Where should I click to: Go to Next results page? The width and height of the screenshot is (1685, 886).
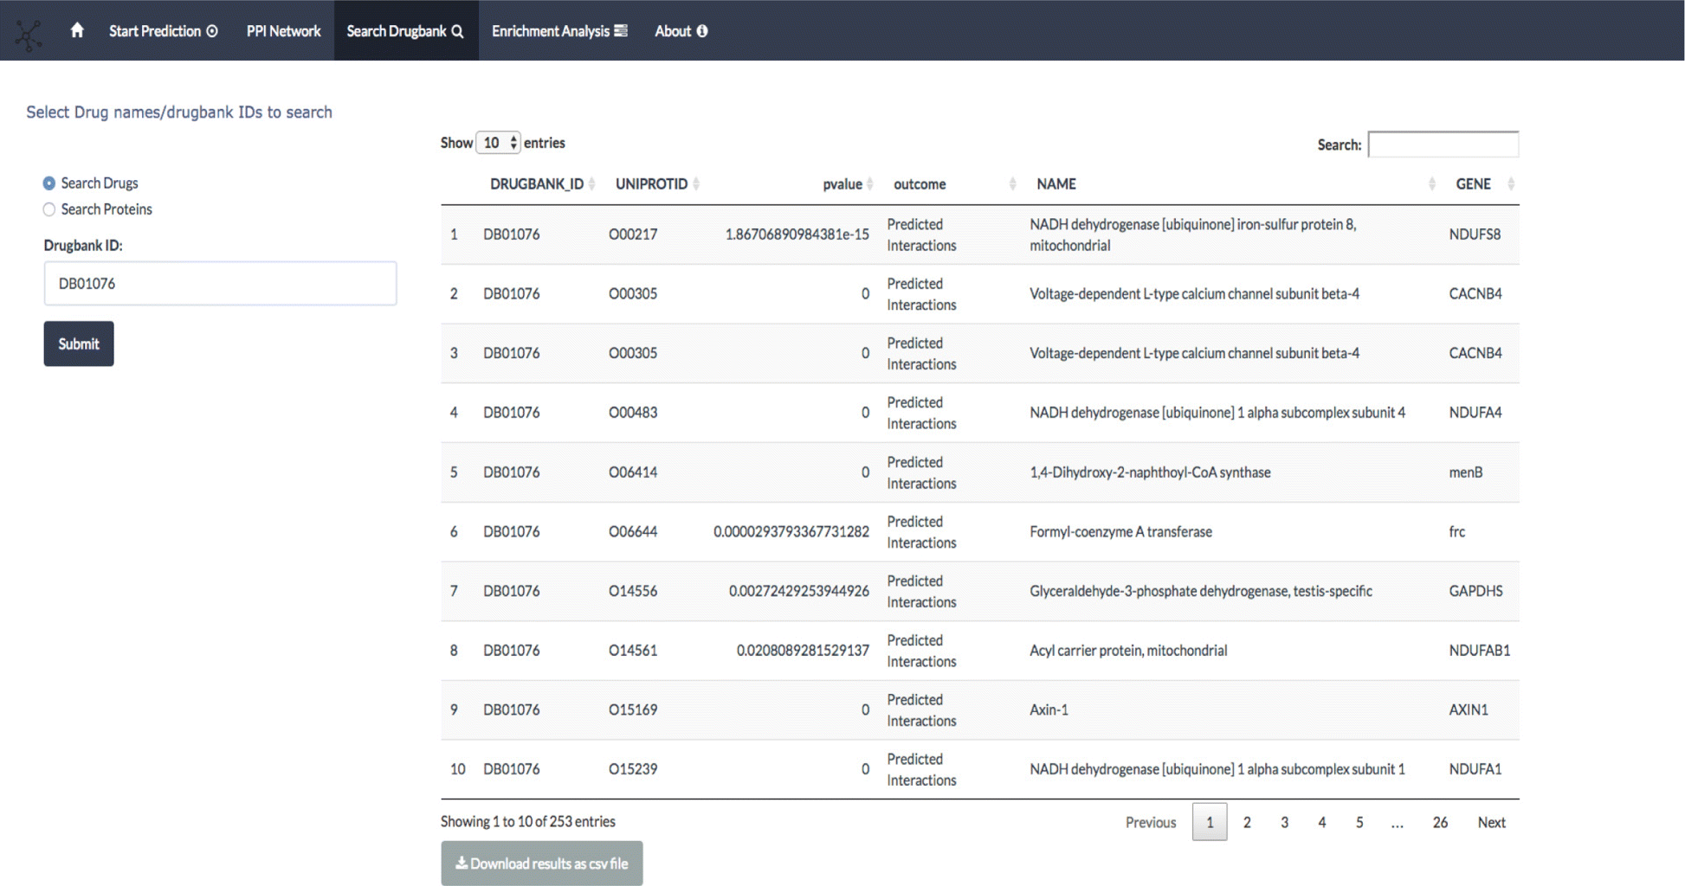(1491, 822)
